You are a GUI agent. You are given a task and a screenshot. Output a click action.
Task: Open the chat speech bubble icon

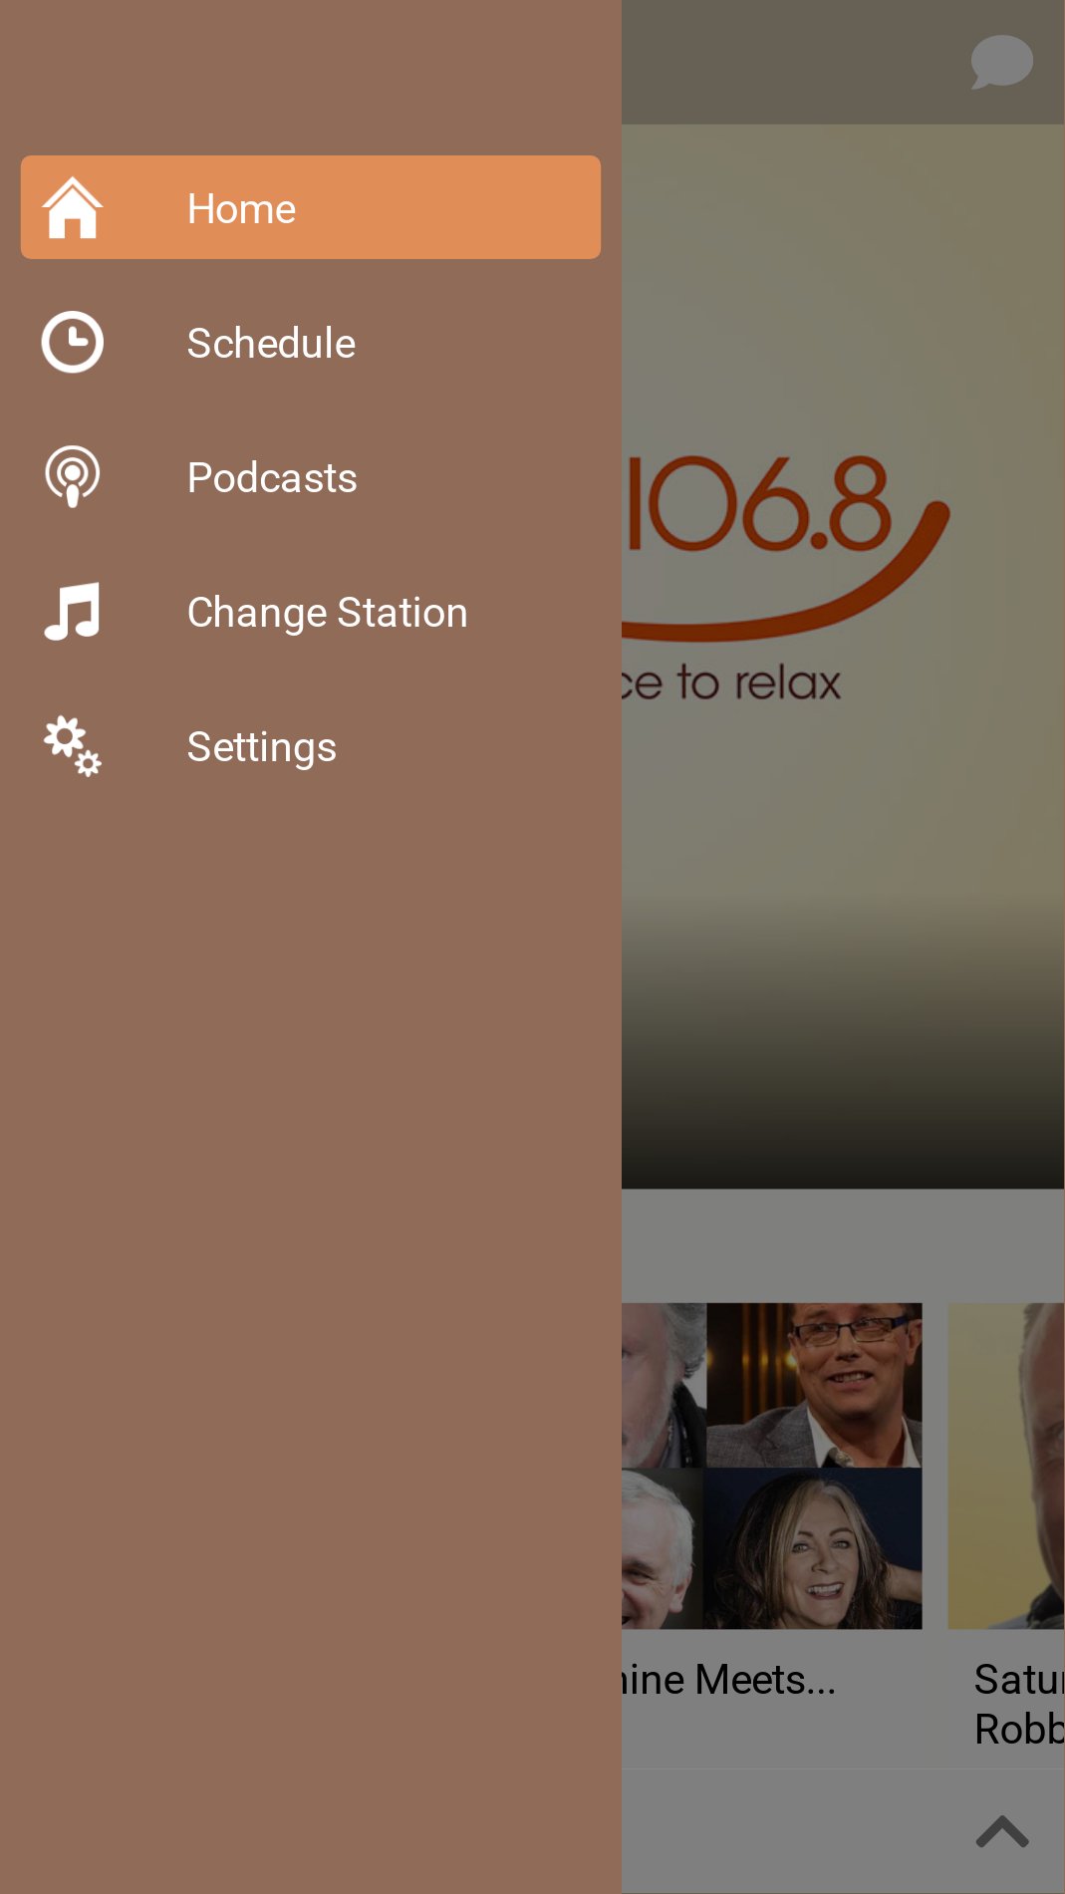[1001, 62]
